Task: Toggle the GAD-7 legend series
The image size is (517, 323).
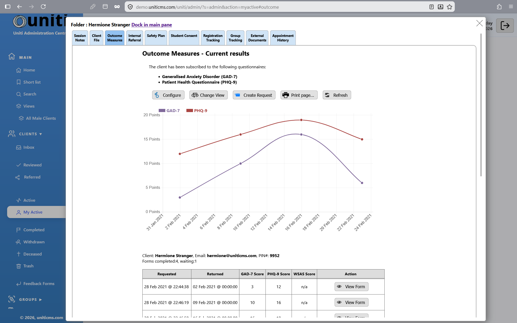Action: click(169, 110)
